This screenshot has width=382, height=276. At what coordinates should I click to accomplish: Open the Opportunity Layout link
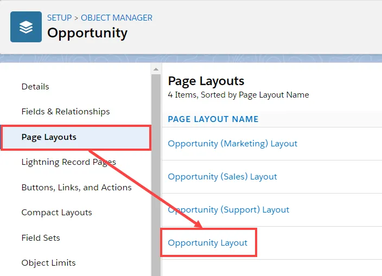coord(208,243)
